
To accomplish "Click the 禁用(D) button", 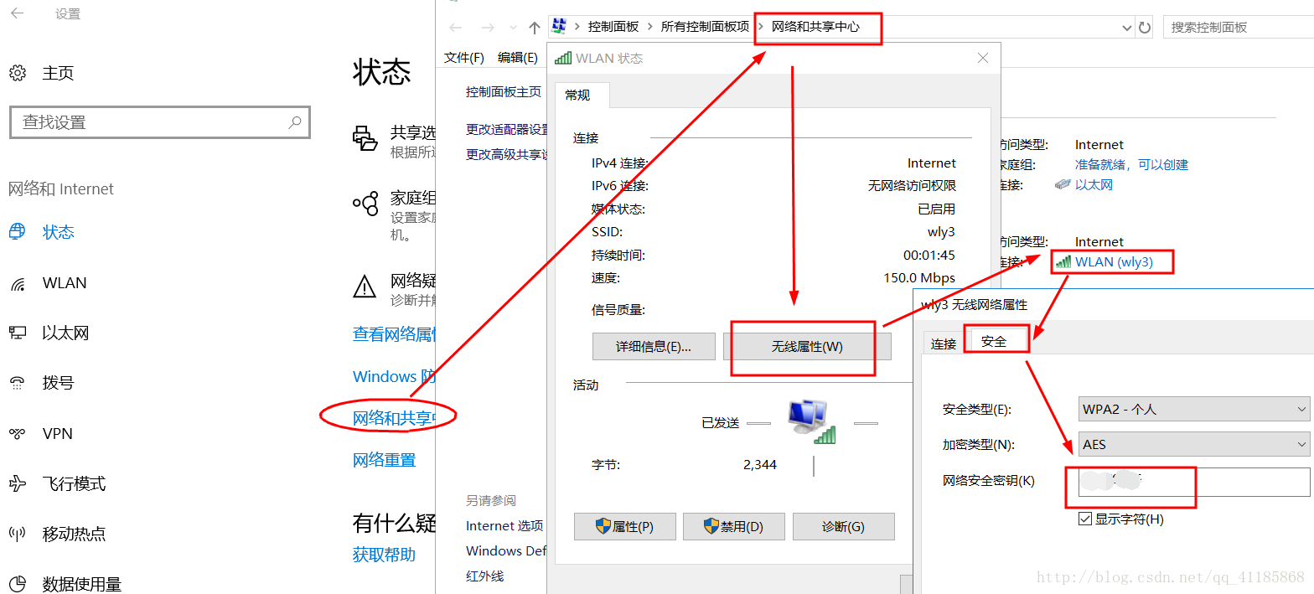I will pos(734,527).
